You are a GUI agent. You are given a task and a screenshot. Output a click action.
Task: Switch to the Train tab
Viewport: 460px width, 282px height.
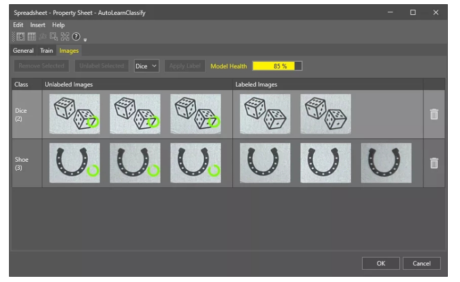46,51
